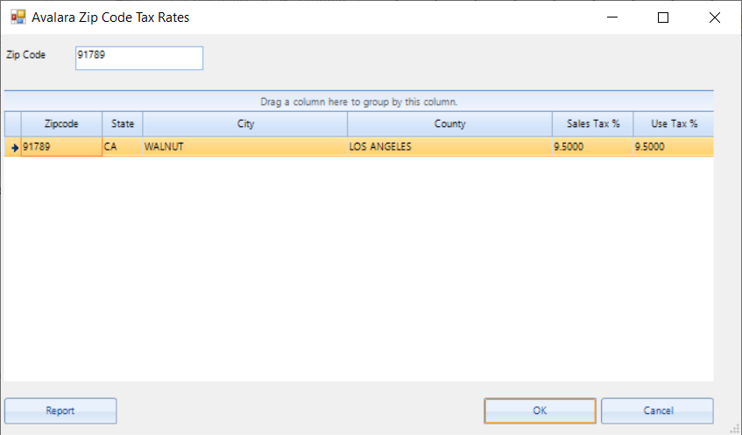742x435 pixels.
Task: Sort by the Zipcode column header
Action: point(61,124)
